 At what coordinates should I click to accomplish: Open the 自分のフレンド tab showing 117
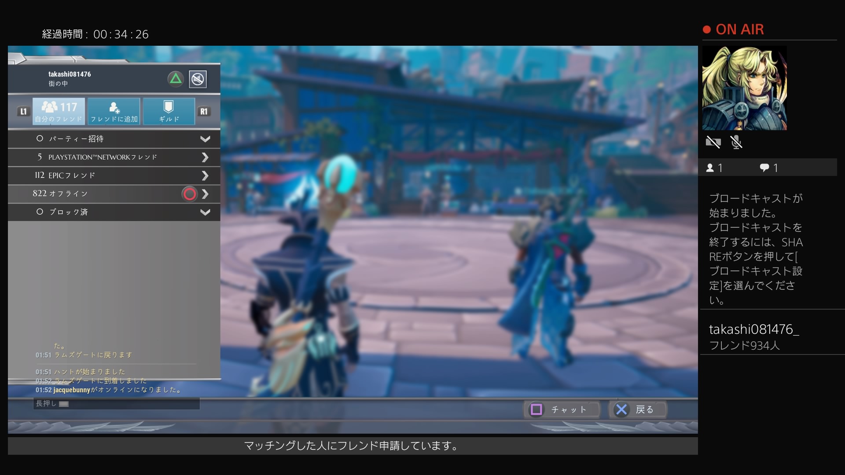[59, 111]
